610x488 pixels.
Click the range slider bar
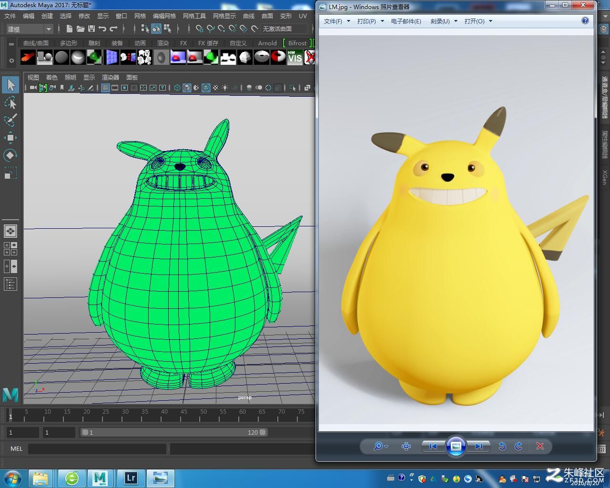tap(174, 432)
